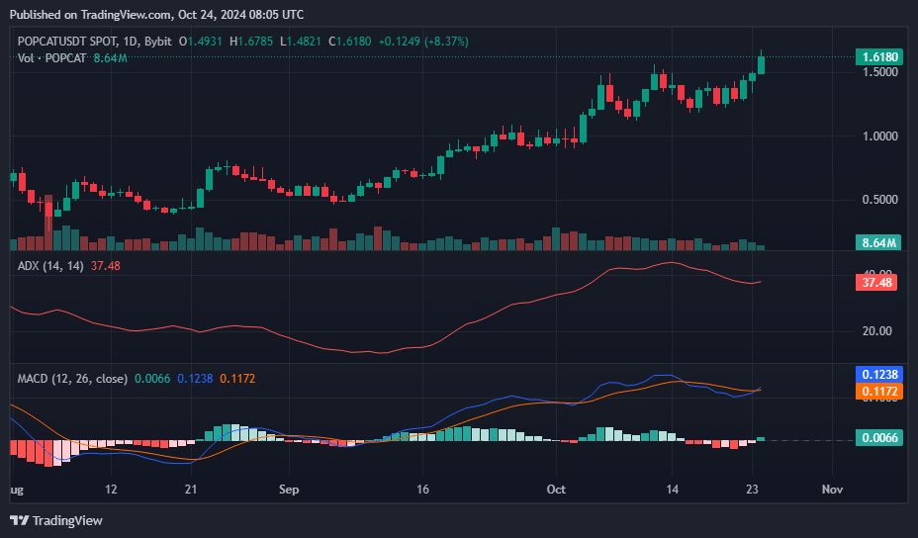Open the MACD (12, 26, close) legend
The height and width of the screenshot is (538, 918).
point(72,378)
